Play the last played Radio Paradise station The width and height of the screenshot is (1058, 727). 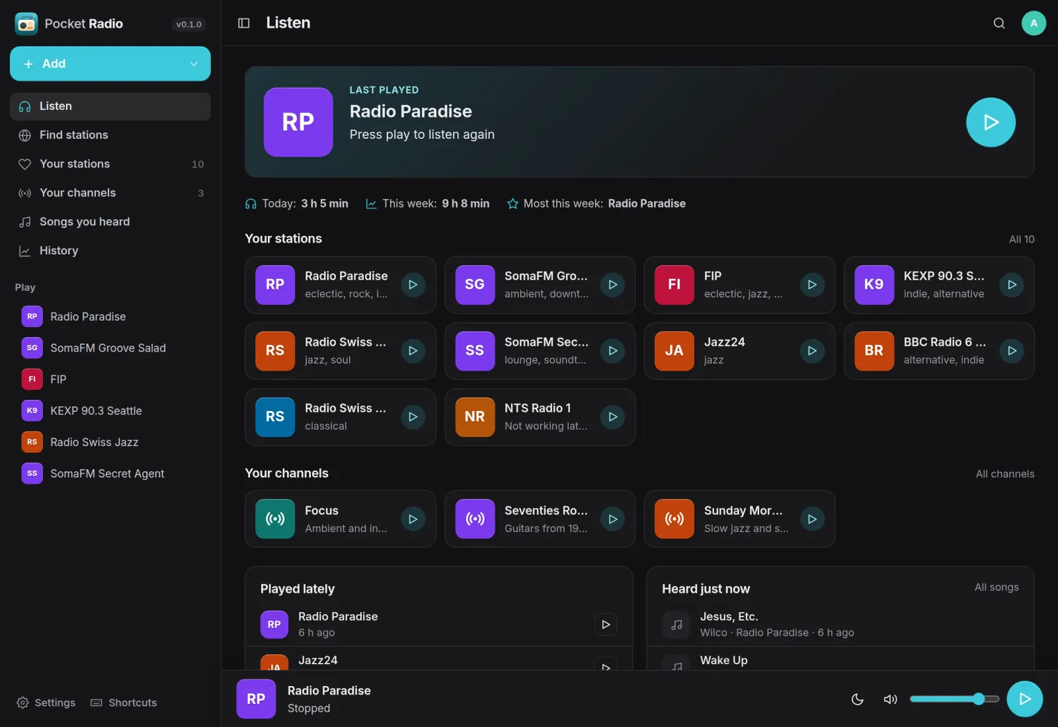(991, 122)
